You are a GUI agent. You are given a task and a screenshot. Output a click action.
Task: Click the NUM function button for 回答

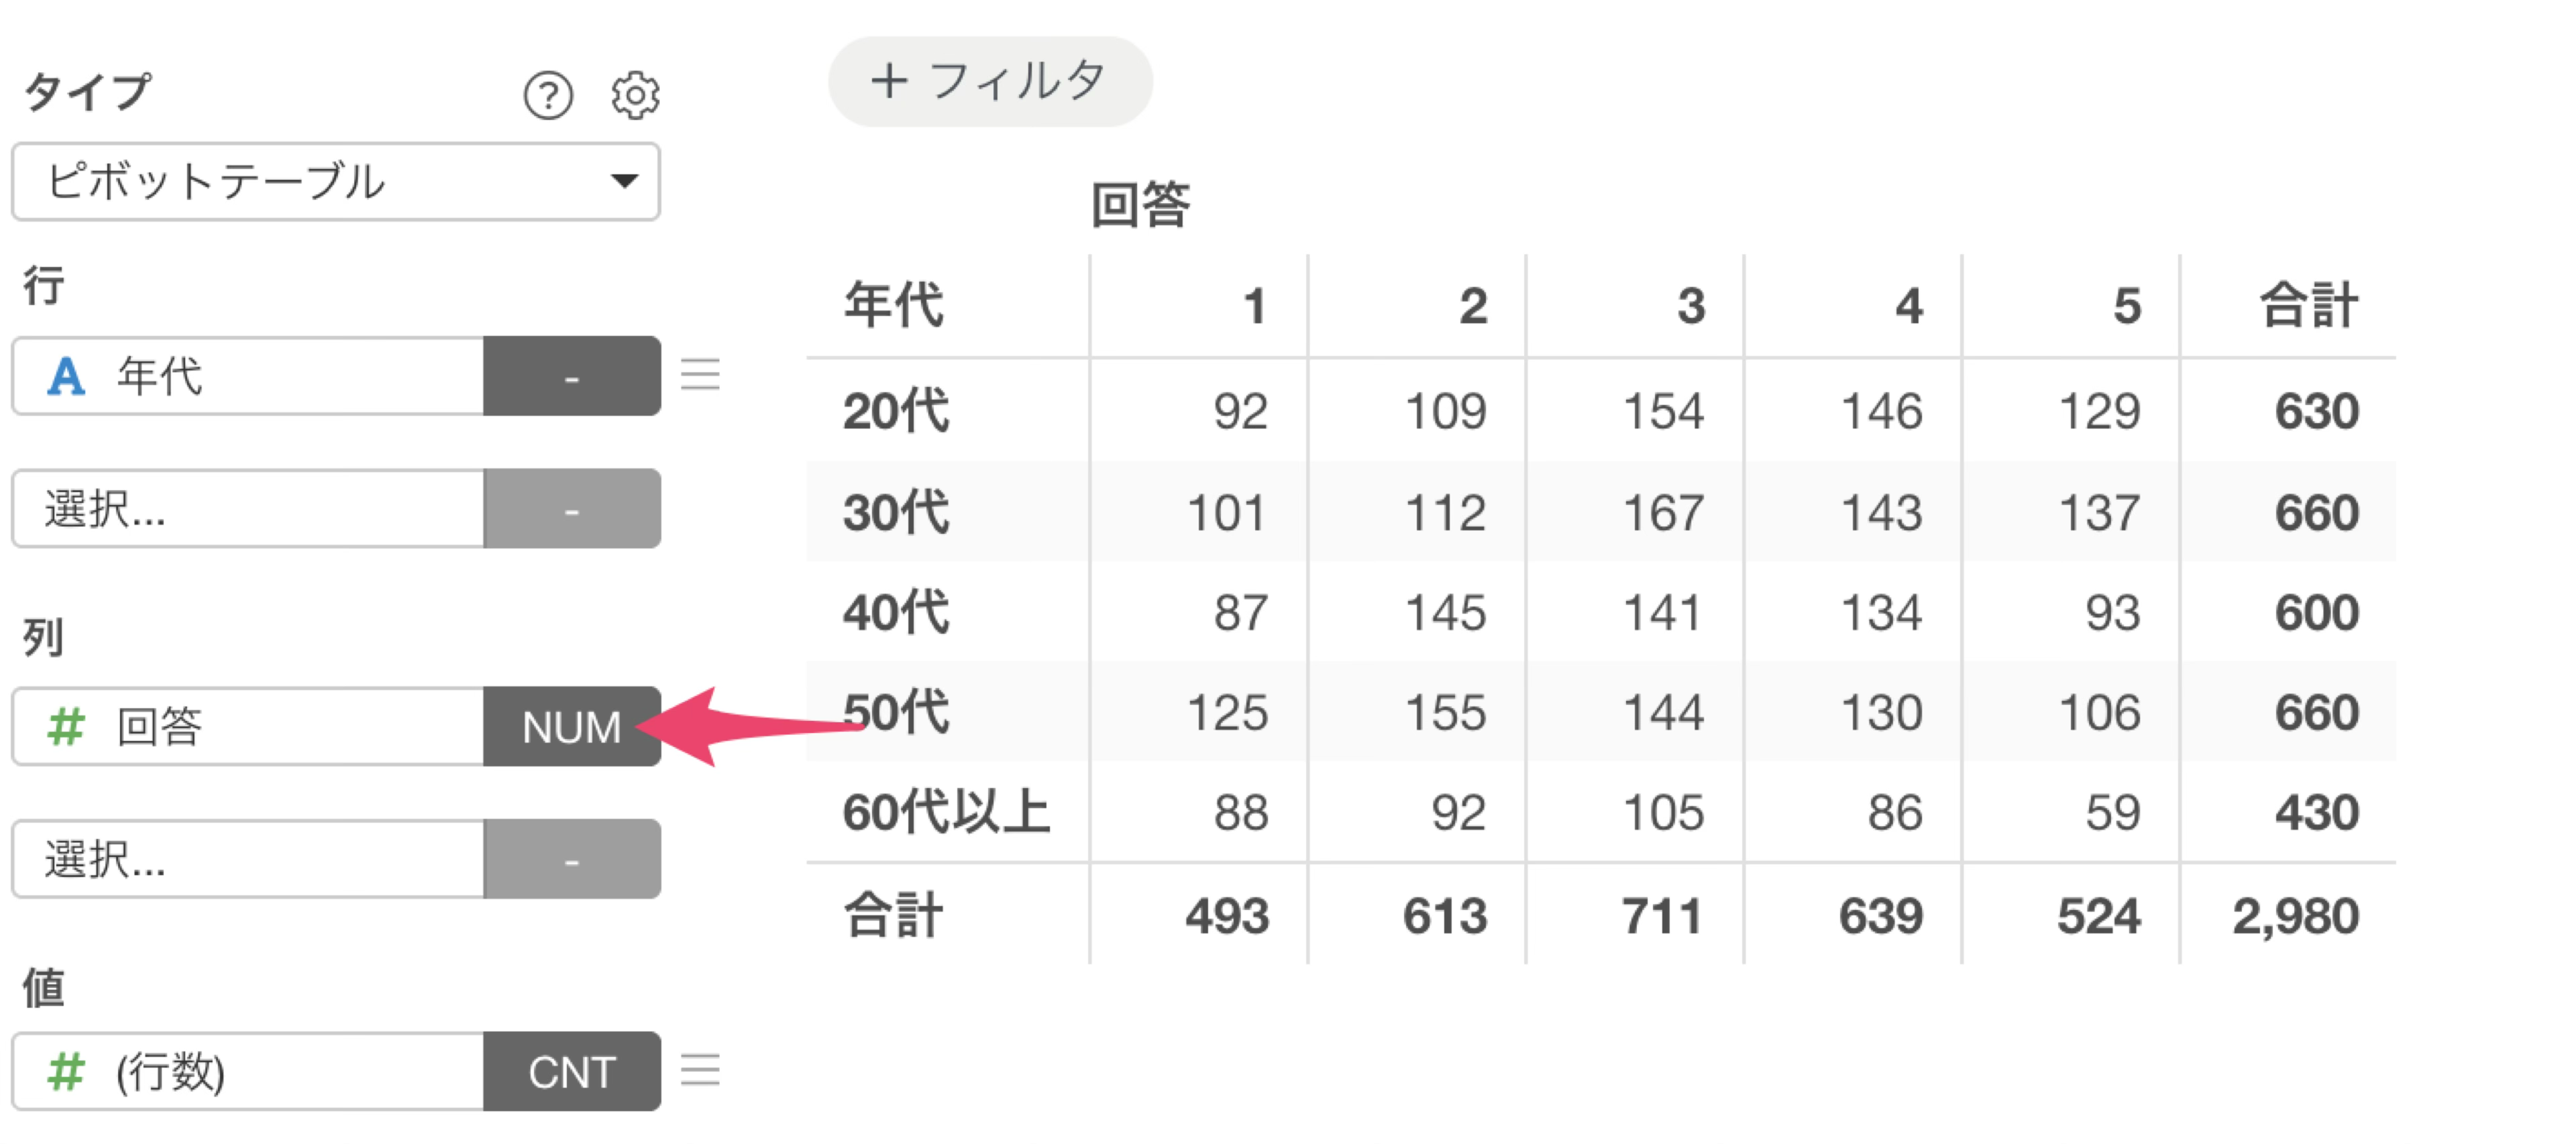pyautogui.click(x=572, y=726)
